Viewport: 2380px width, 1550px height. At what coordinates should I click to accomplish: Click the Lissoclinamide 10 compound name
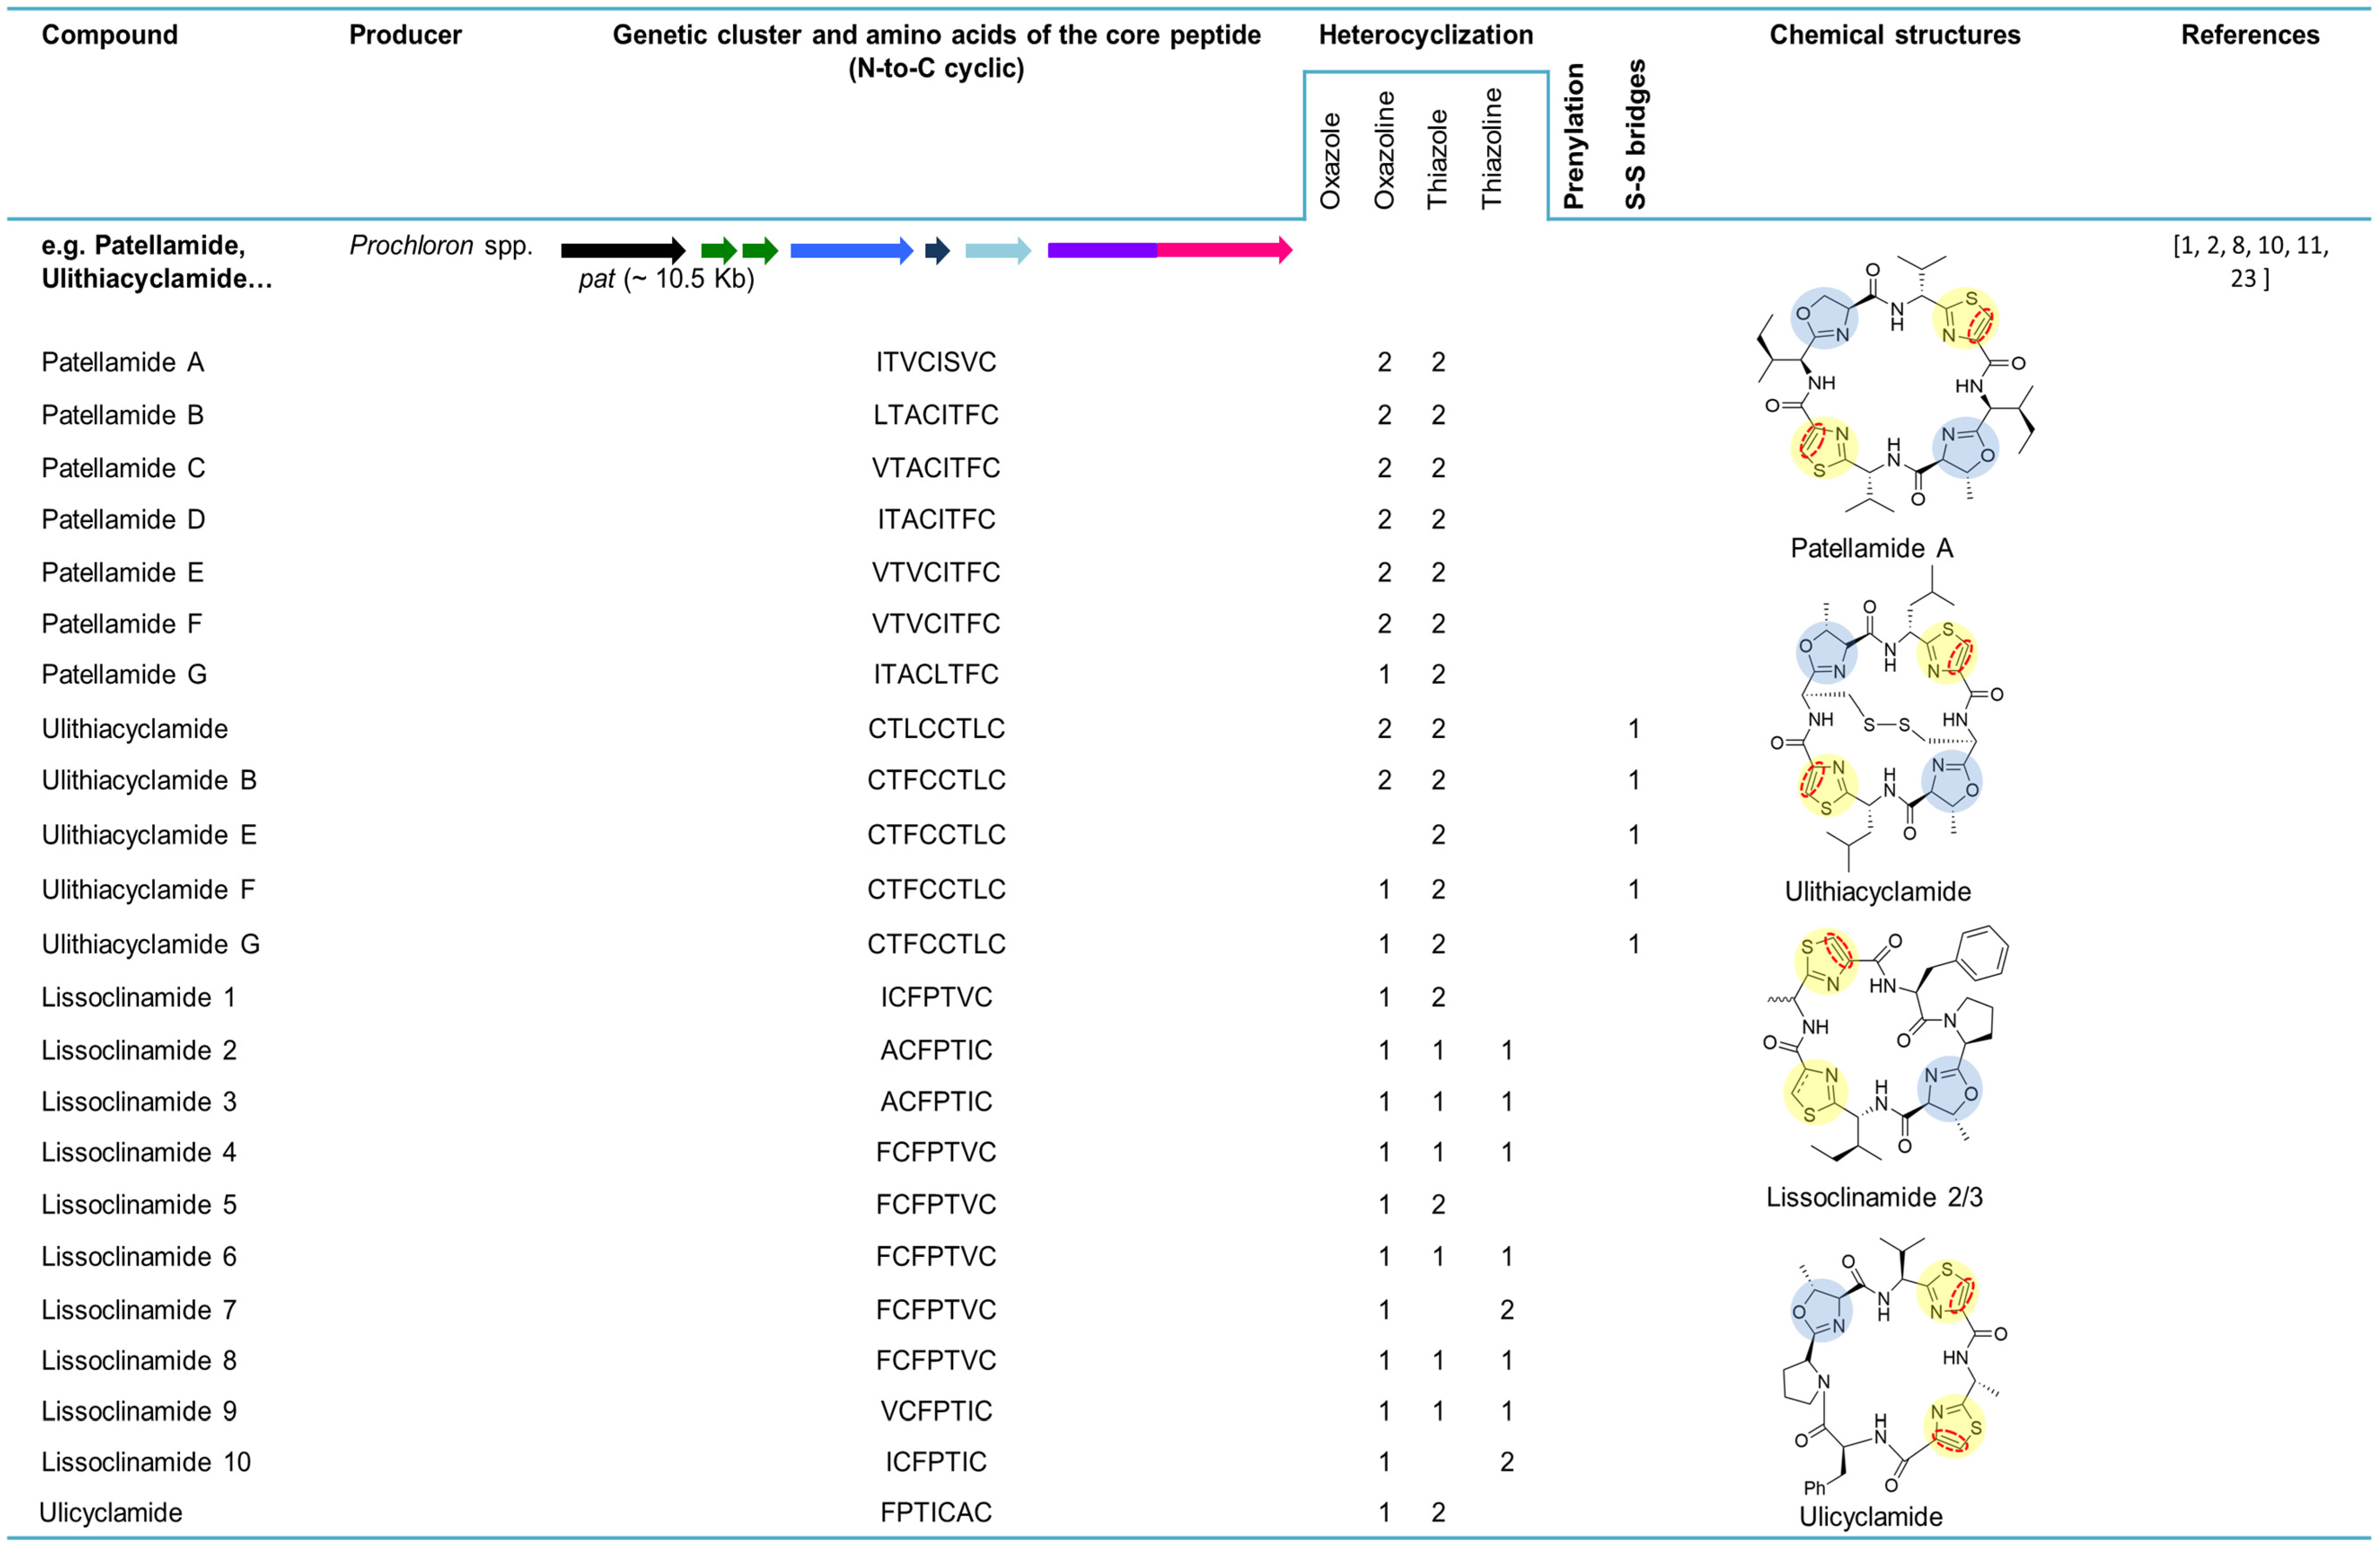pos(146,1462)
